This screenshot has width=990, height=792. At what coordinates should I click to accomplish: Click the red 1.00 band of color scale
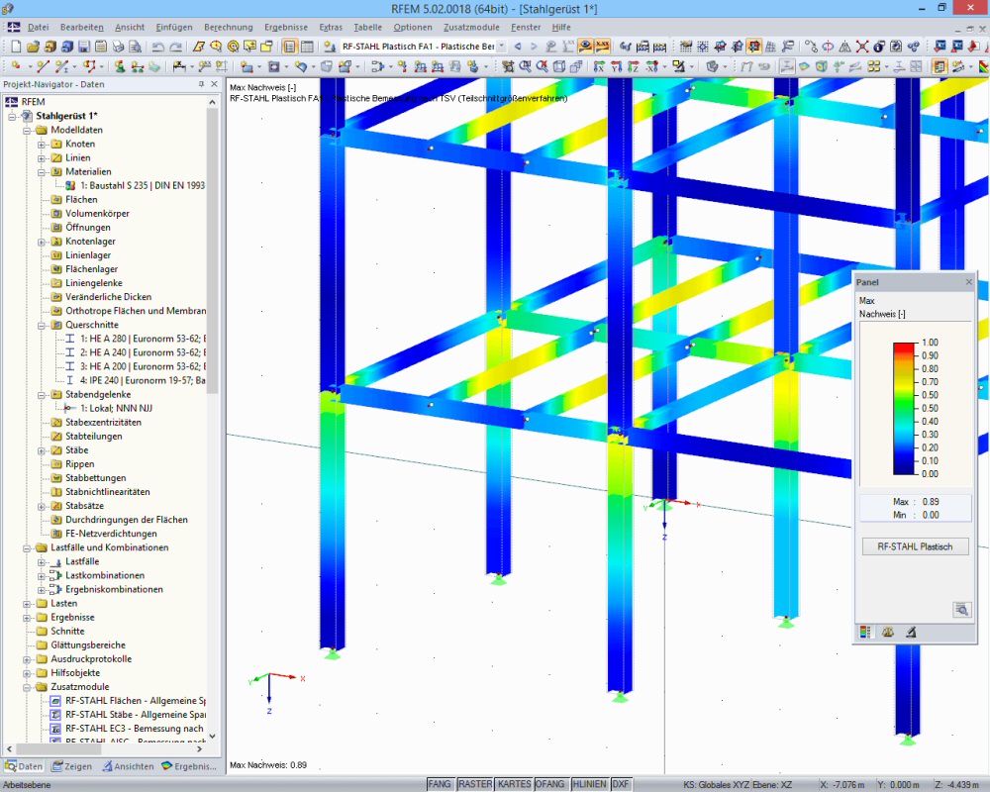point(904,345)
